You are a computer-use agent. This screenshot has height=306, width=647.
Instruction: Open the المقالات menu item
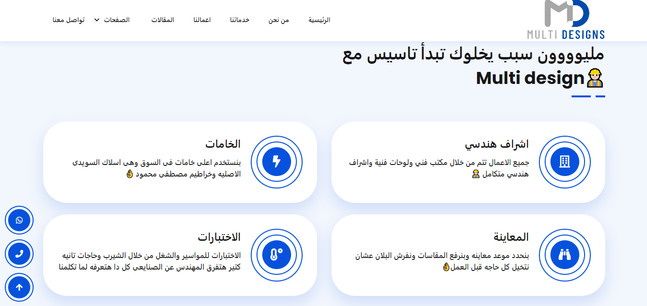(163, 20)
